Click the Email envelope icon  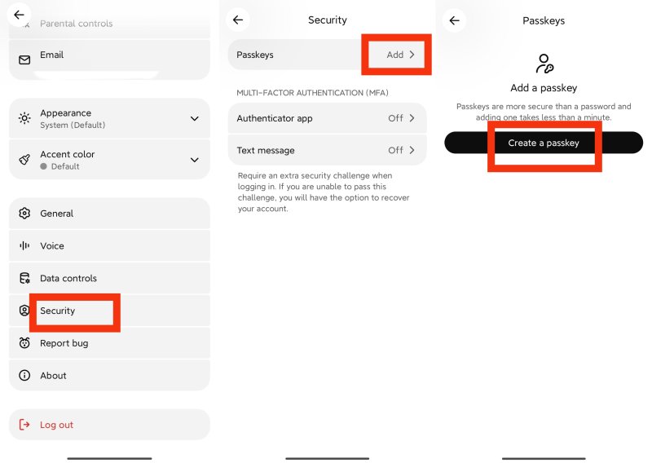click(x=24, y=60)
